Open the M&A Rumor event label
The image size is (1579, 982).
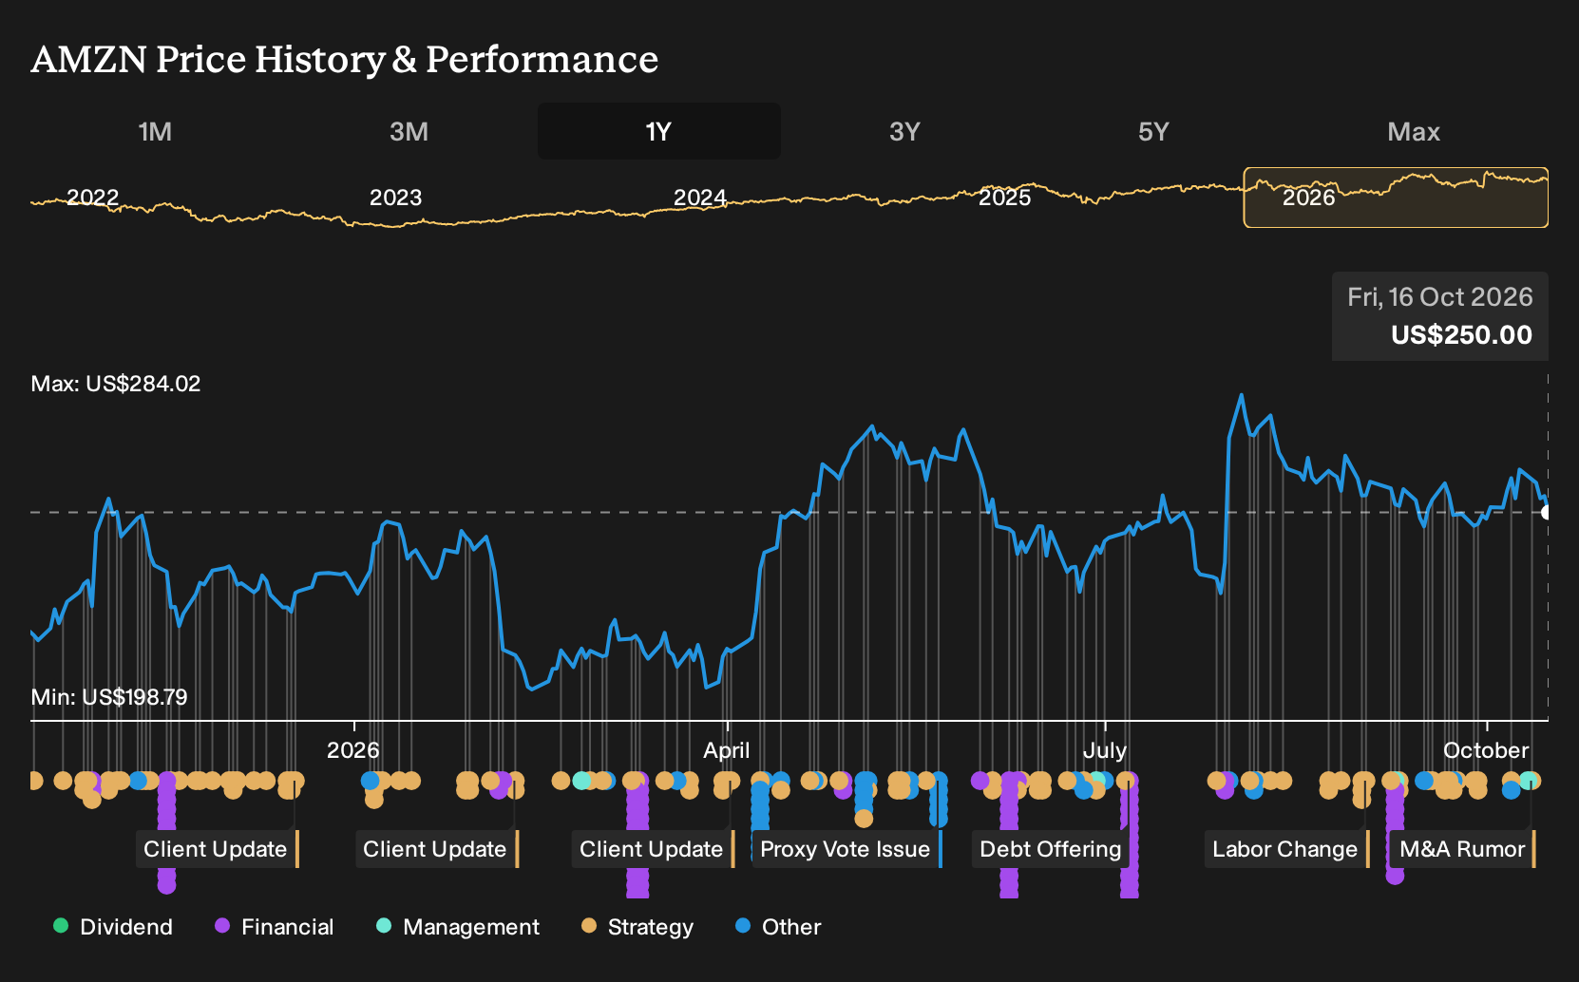pyautogui.click(x=1463, y=849)
